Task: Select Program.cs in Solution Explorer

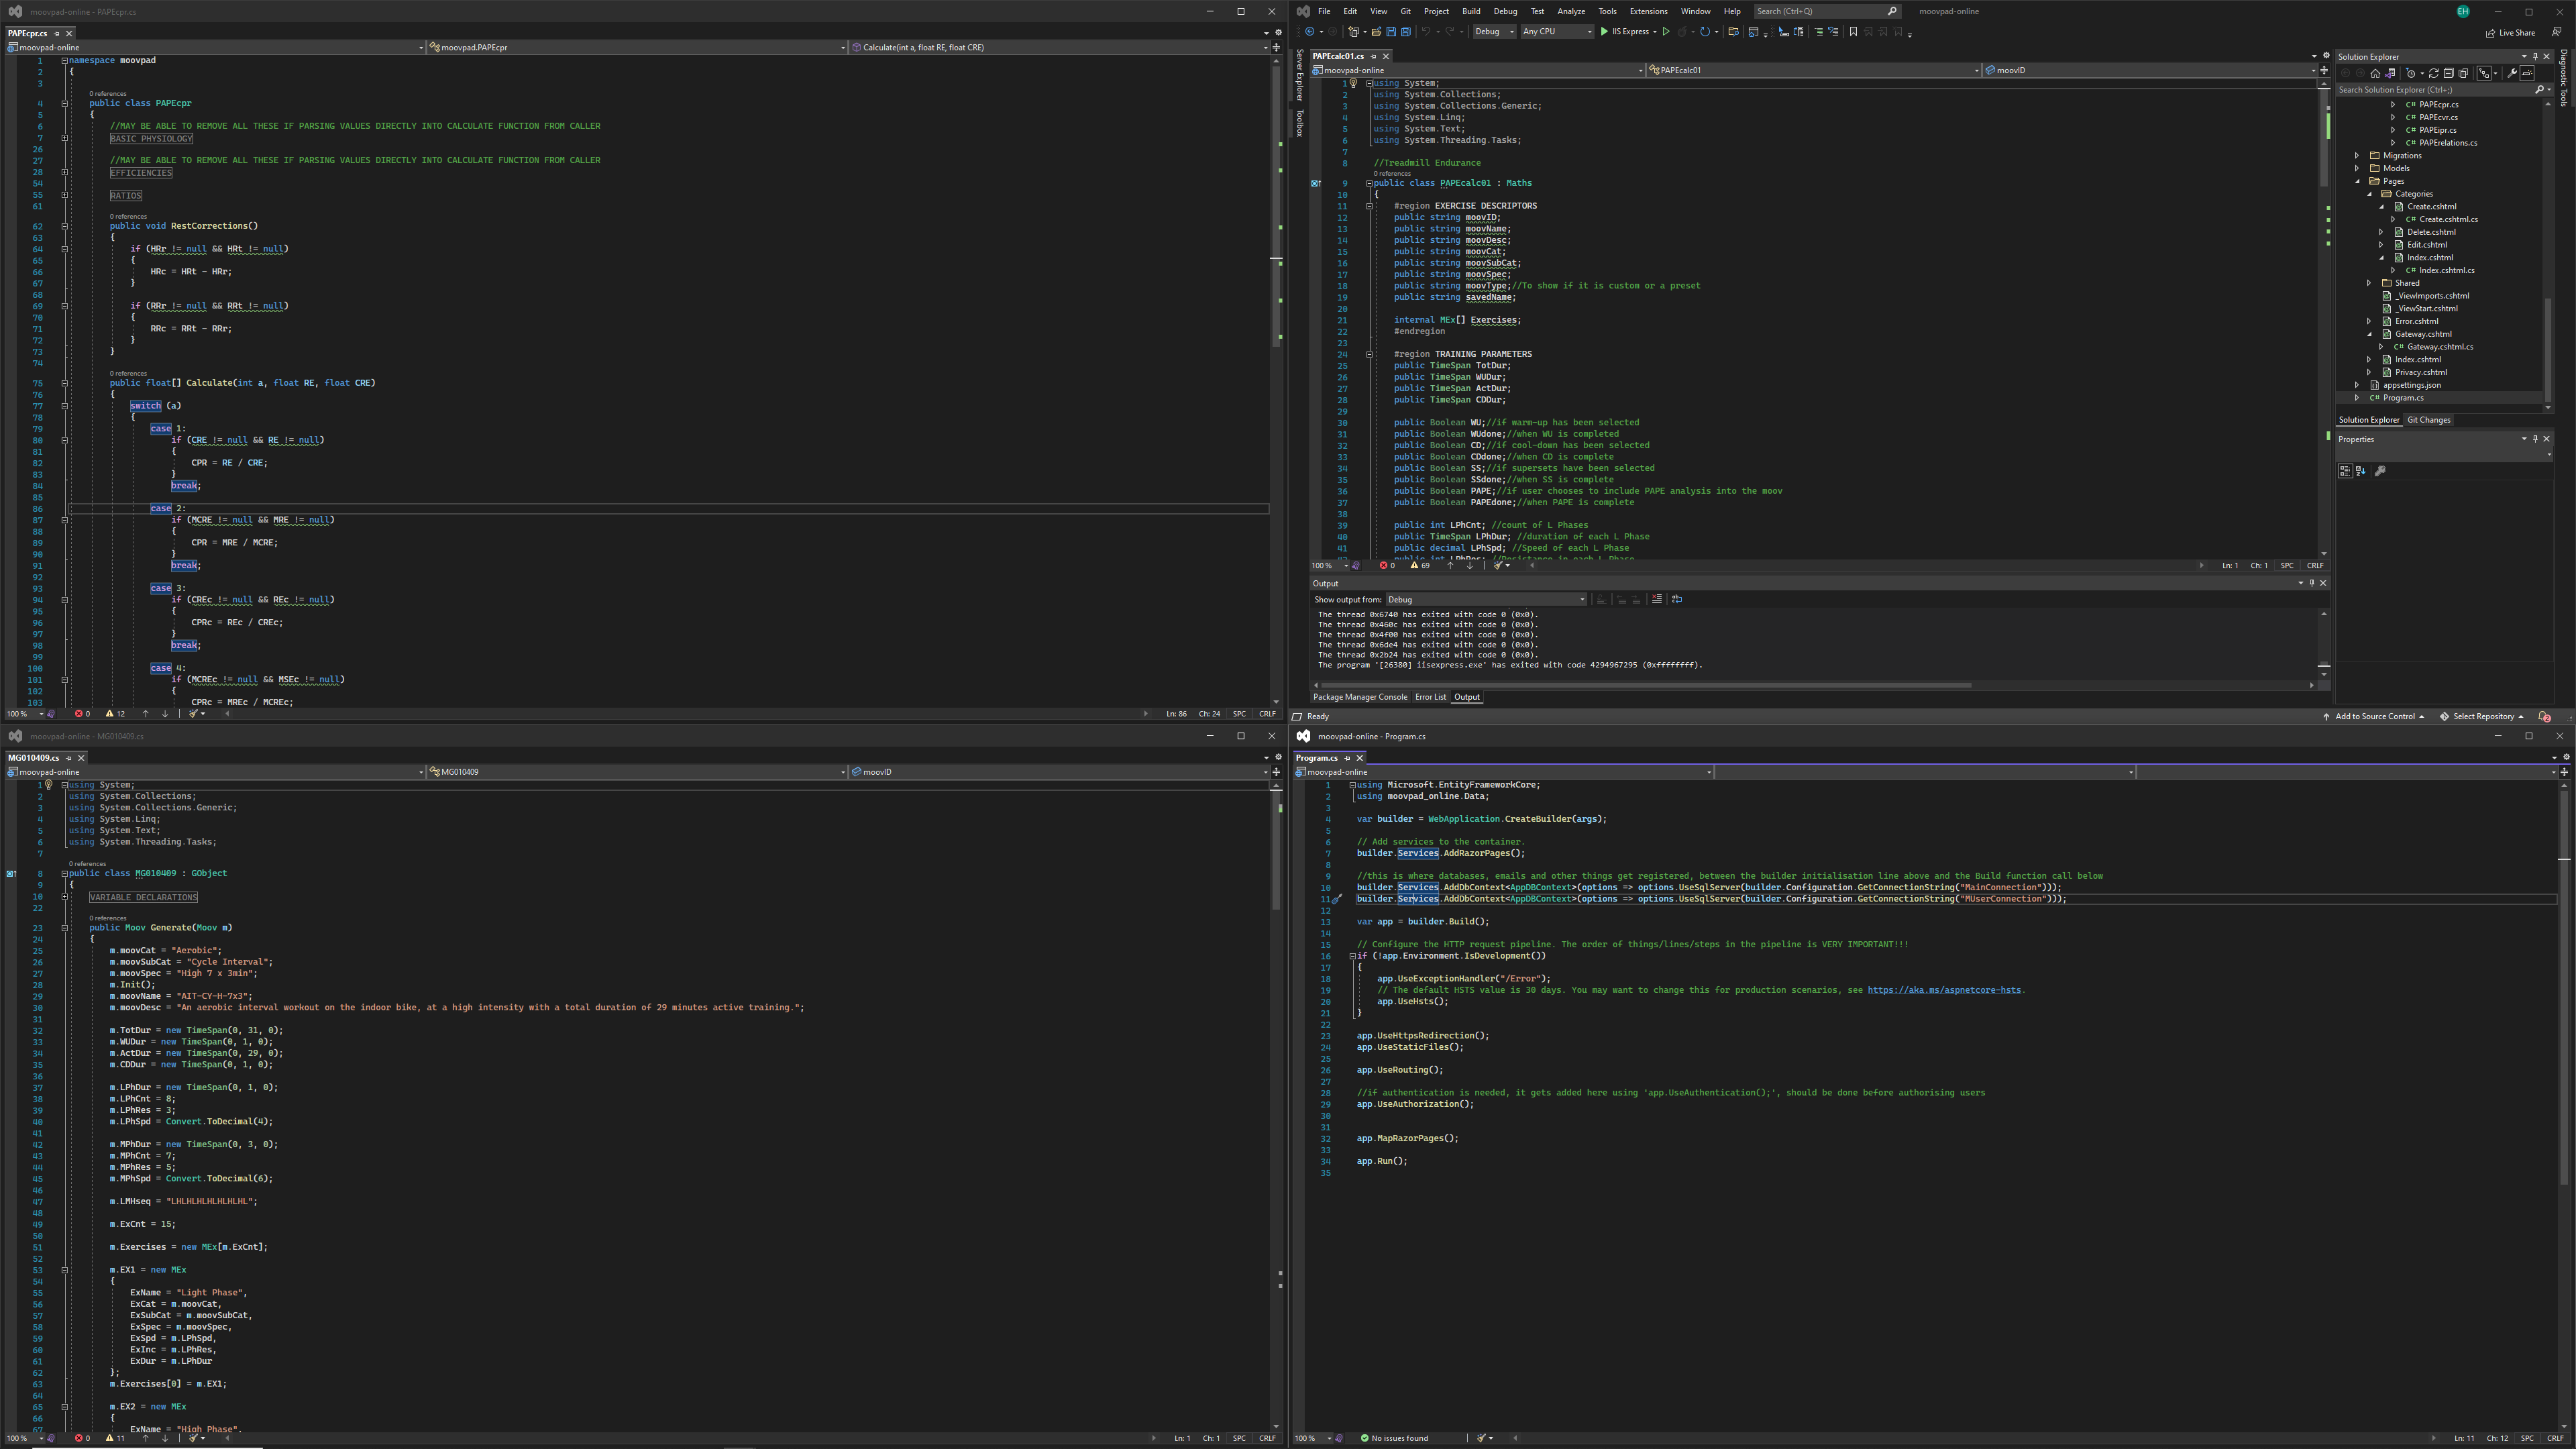Action: tap(2403, 398)
